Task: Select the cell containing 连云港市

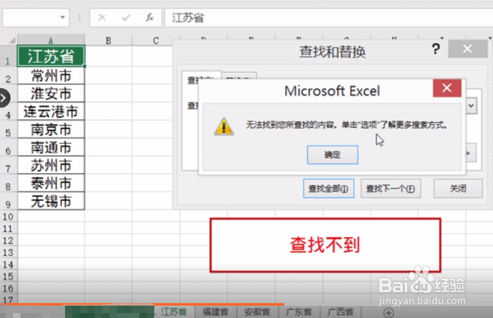Action: pyautogui.click(x=51, y=112)
